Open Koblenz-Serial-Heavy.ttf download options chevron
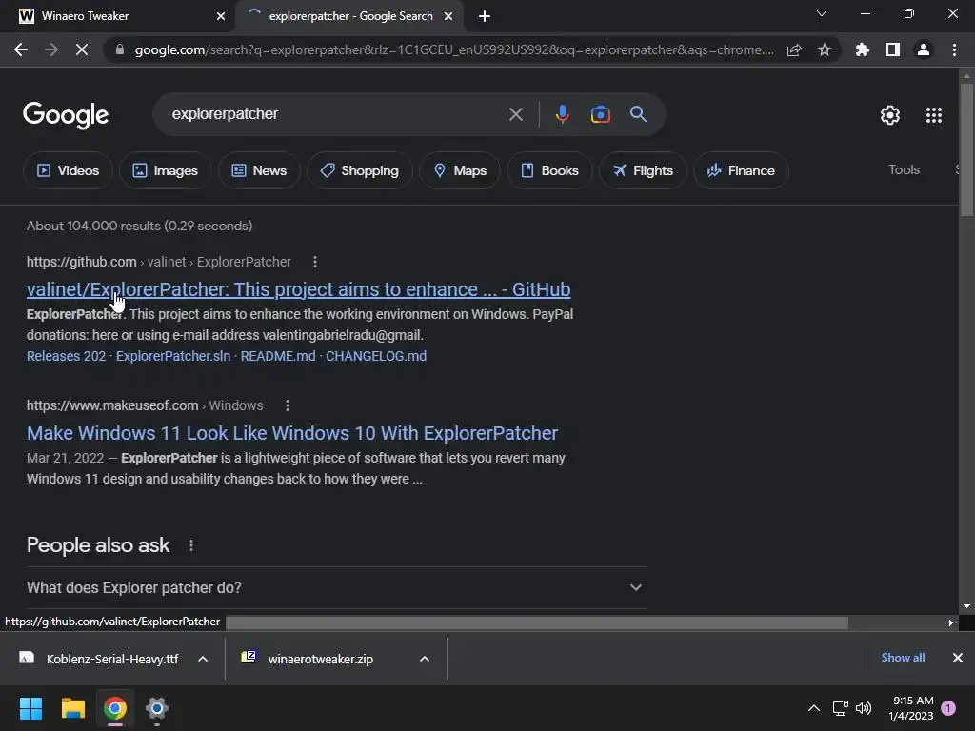Image resolution: width=975 pixels, height=731 pixels. coord(203,659)
